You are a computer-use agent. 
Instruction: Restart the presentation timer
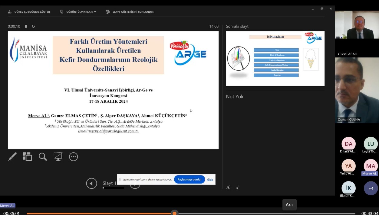(33, 27)
